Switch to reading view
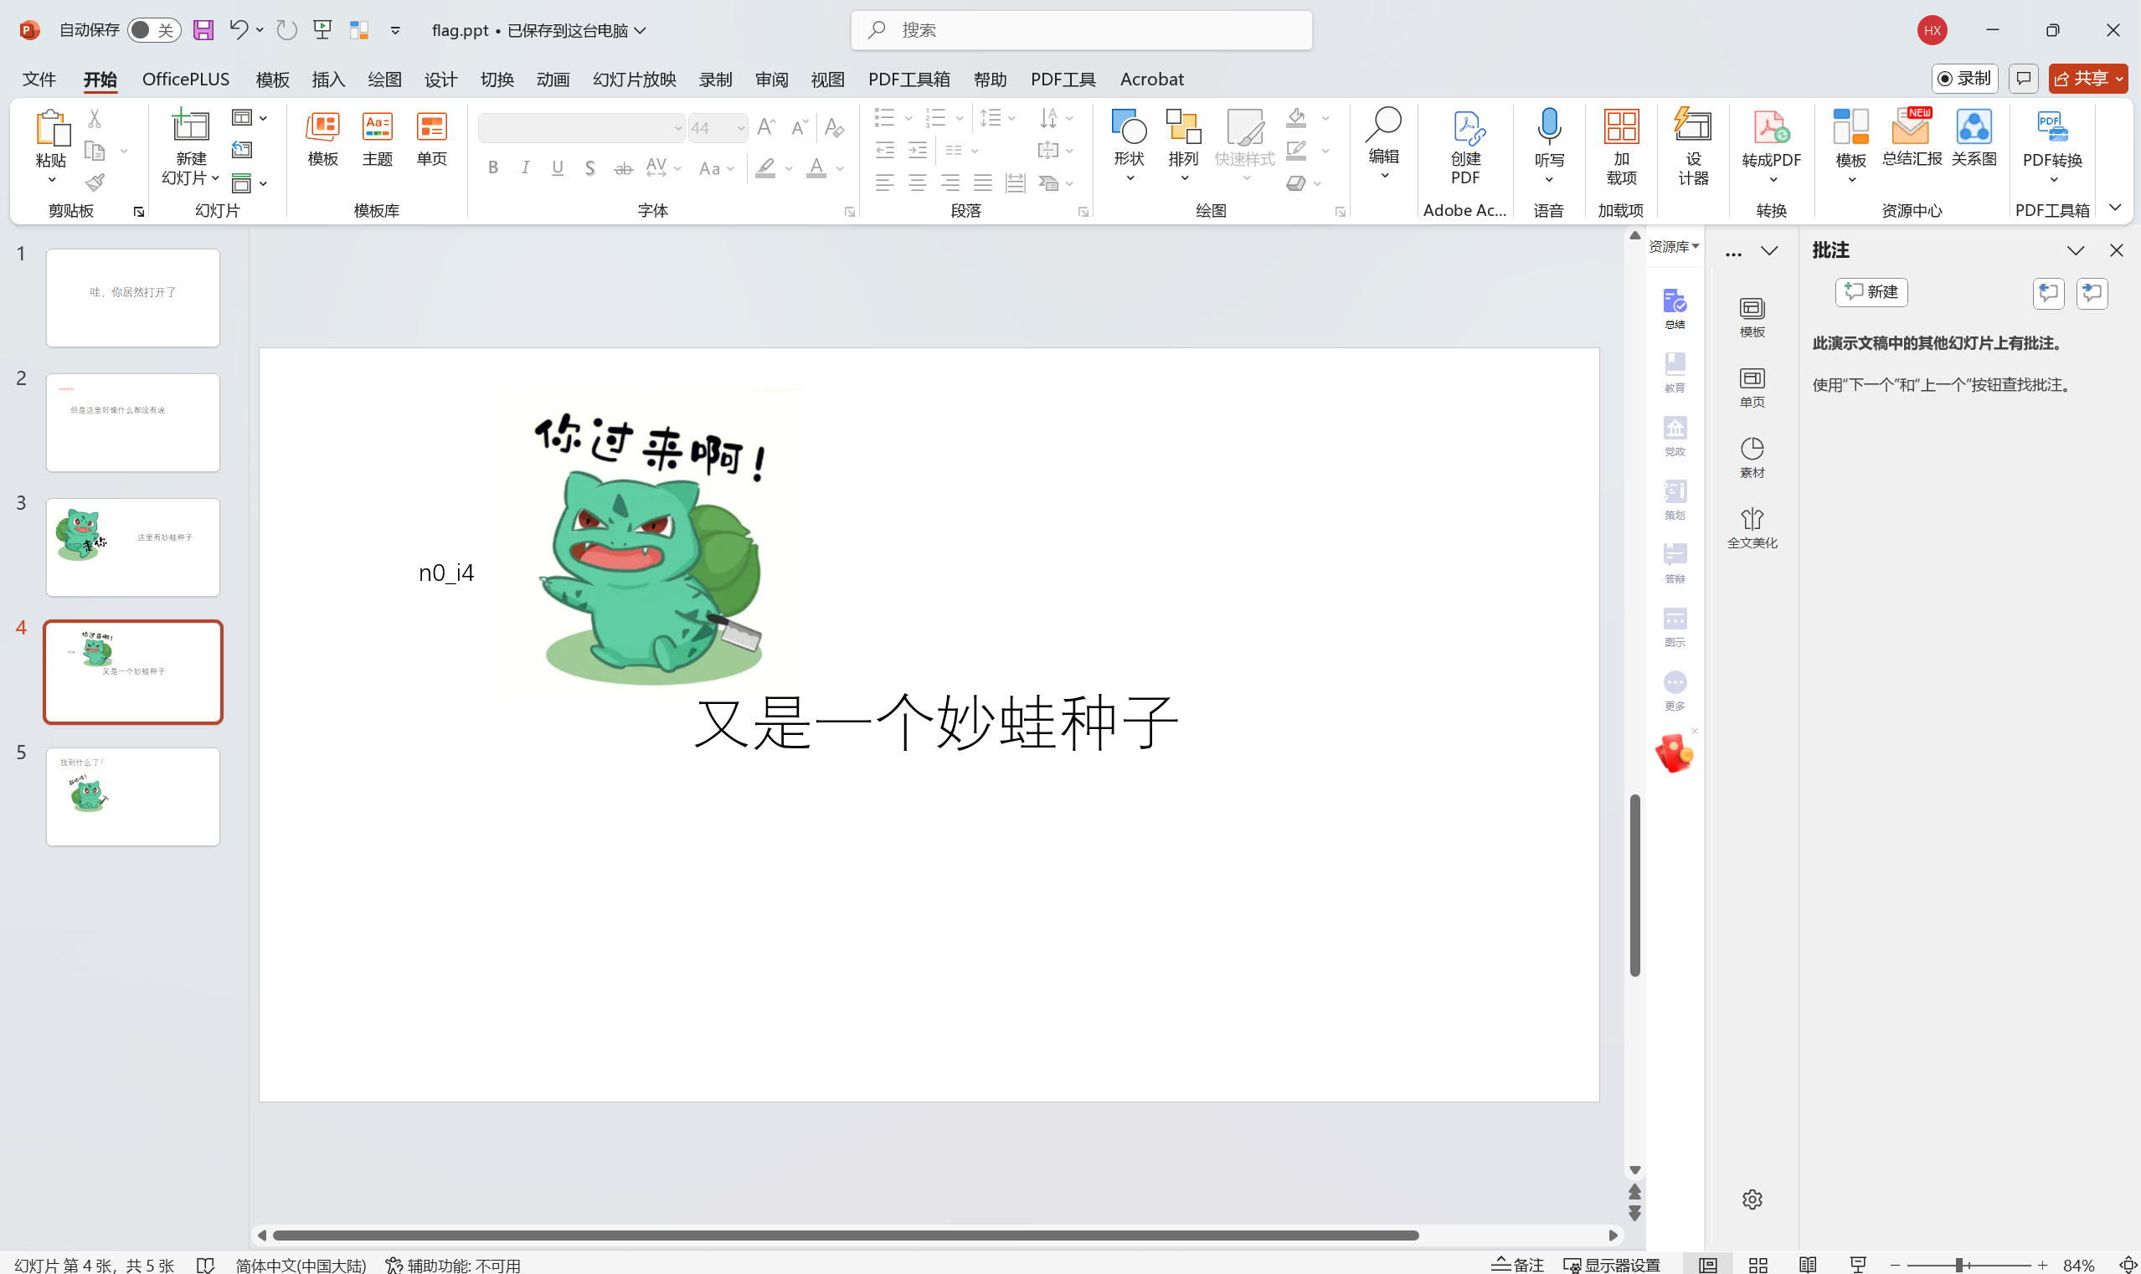Image resolution: width=2141 pixels, height=1274 pixels. [1808, 1265]
